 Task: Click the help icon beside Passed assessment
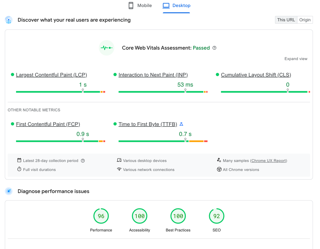point(214,48)
